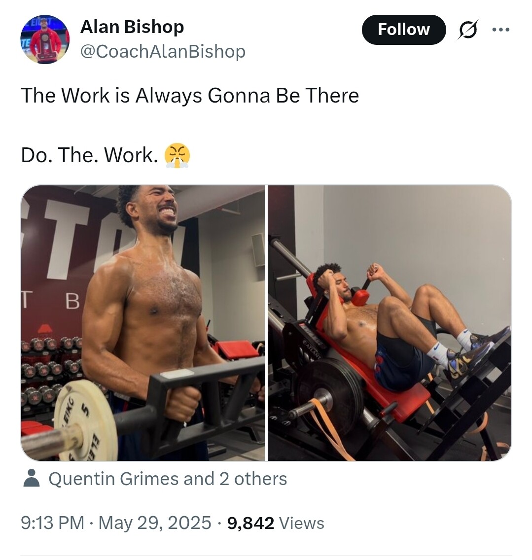Image resolution: width=532 pixels, height=560 pixels.
Task: Open Alan Bishop's profile avatar
Action: pos(45,39)
